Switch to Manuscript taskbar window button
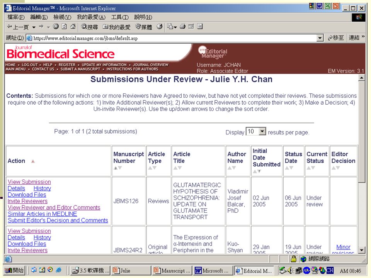The image size is (371, 278). tap(172, 270)
